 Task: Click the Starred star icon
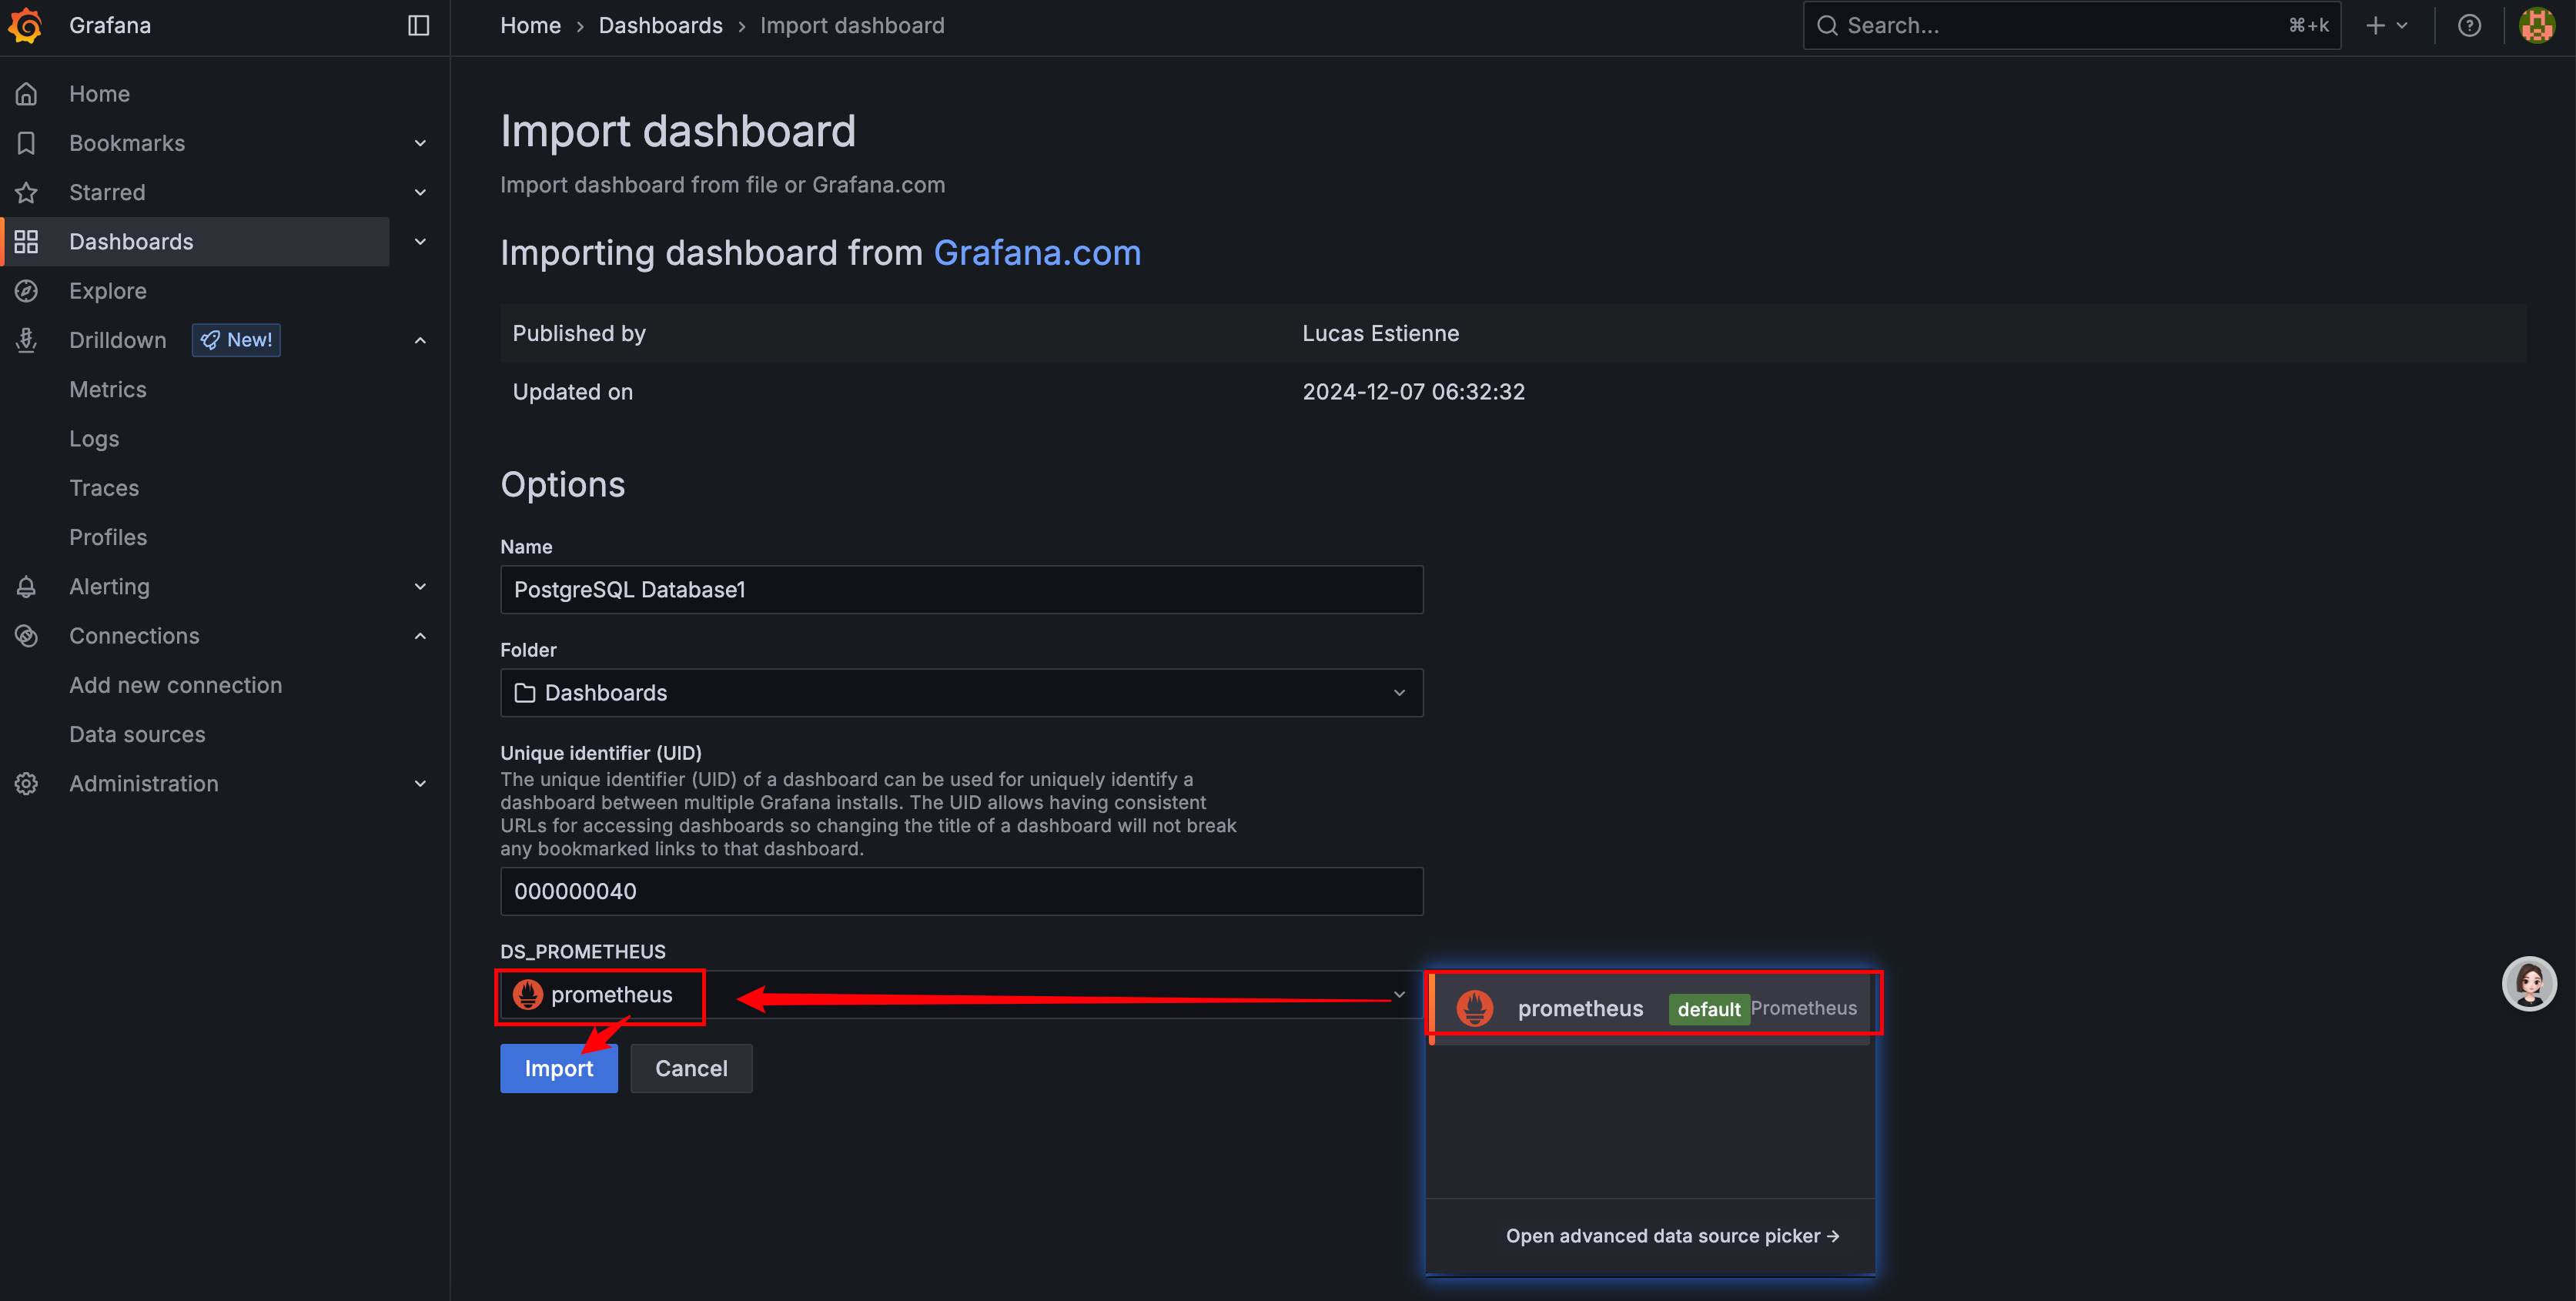pos(27,192)
